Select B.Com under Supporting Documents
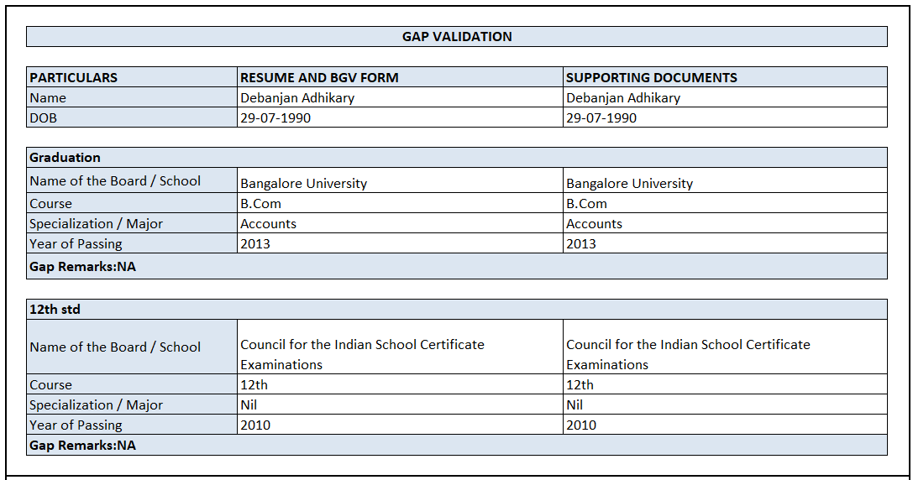This screenshot has width=913, height=480. (x=586, y=203)
